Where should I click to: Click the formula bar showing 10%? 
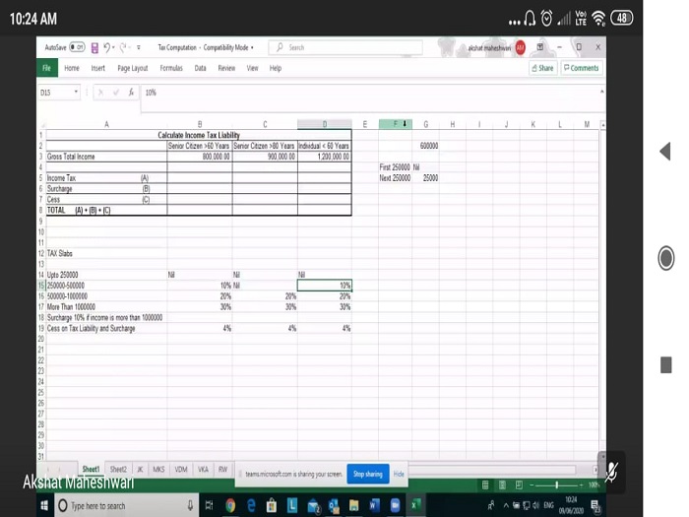[369, 93]
